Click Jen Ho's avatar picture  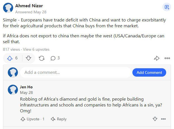(x=13, y=90)
